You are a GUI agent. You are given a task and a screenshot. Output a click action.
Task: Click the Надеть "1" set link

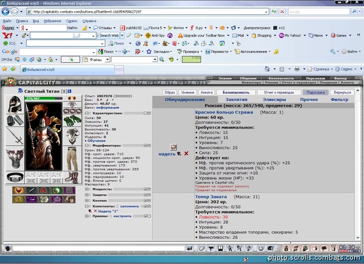click(x=108, y=212)
